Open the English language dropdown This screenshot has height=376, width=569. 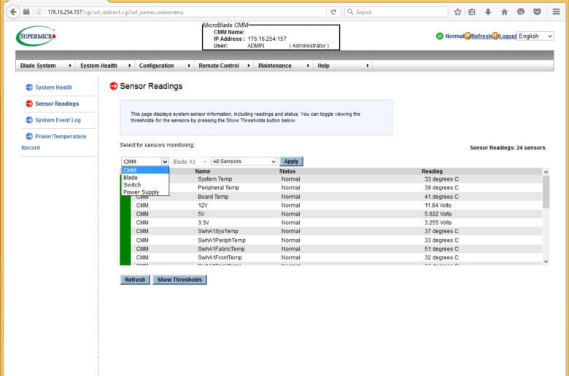tap(535, 36)
